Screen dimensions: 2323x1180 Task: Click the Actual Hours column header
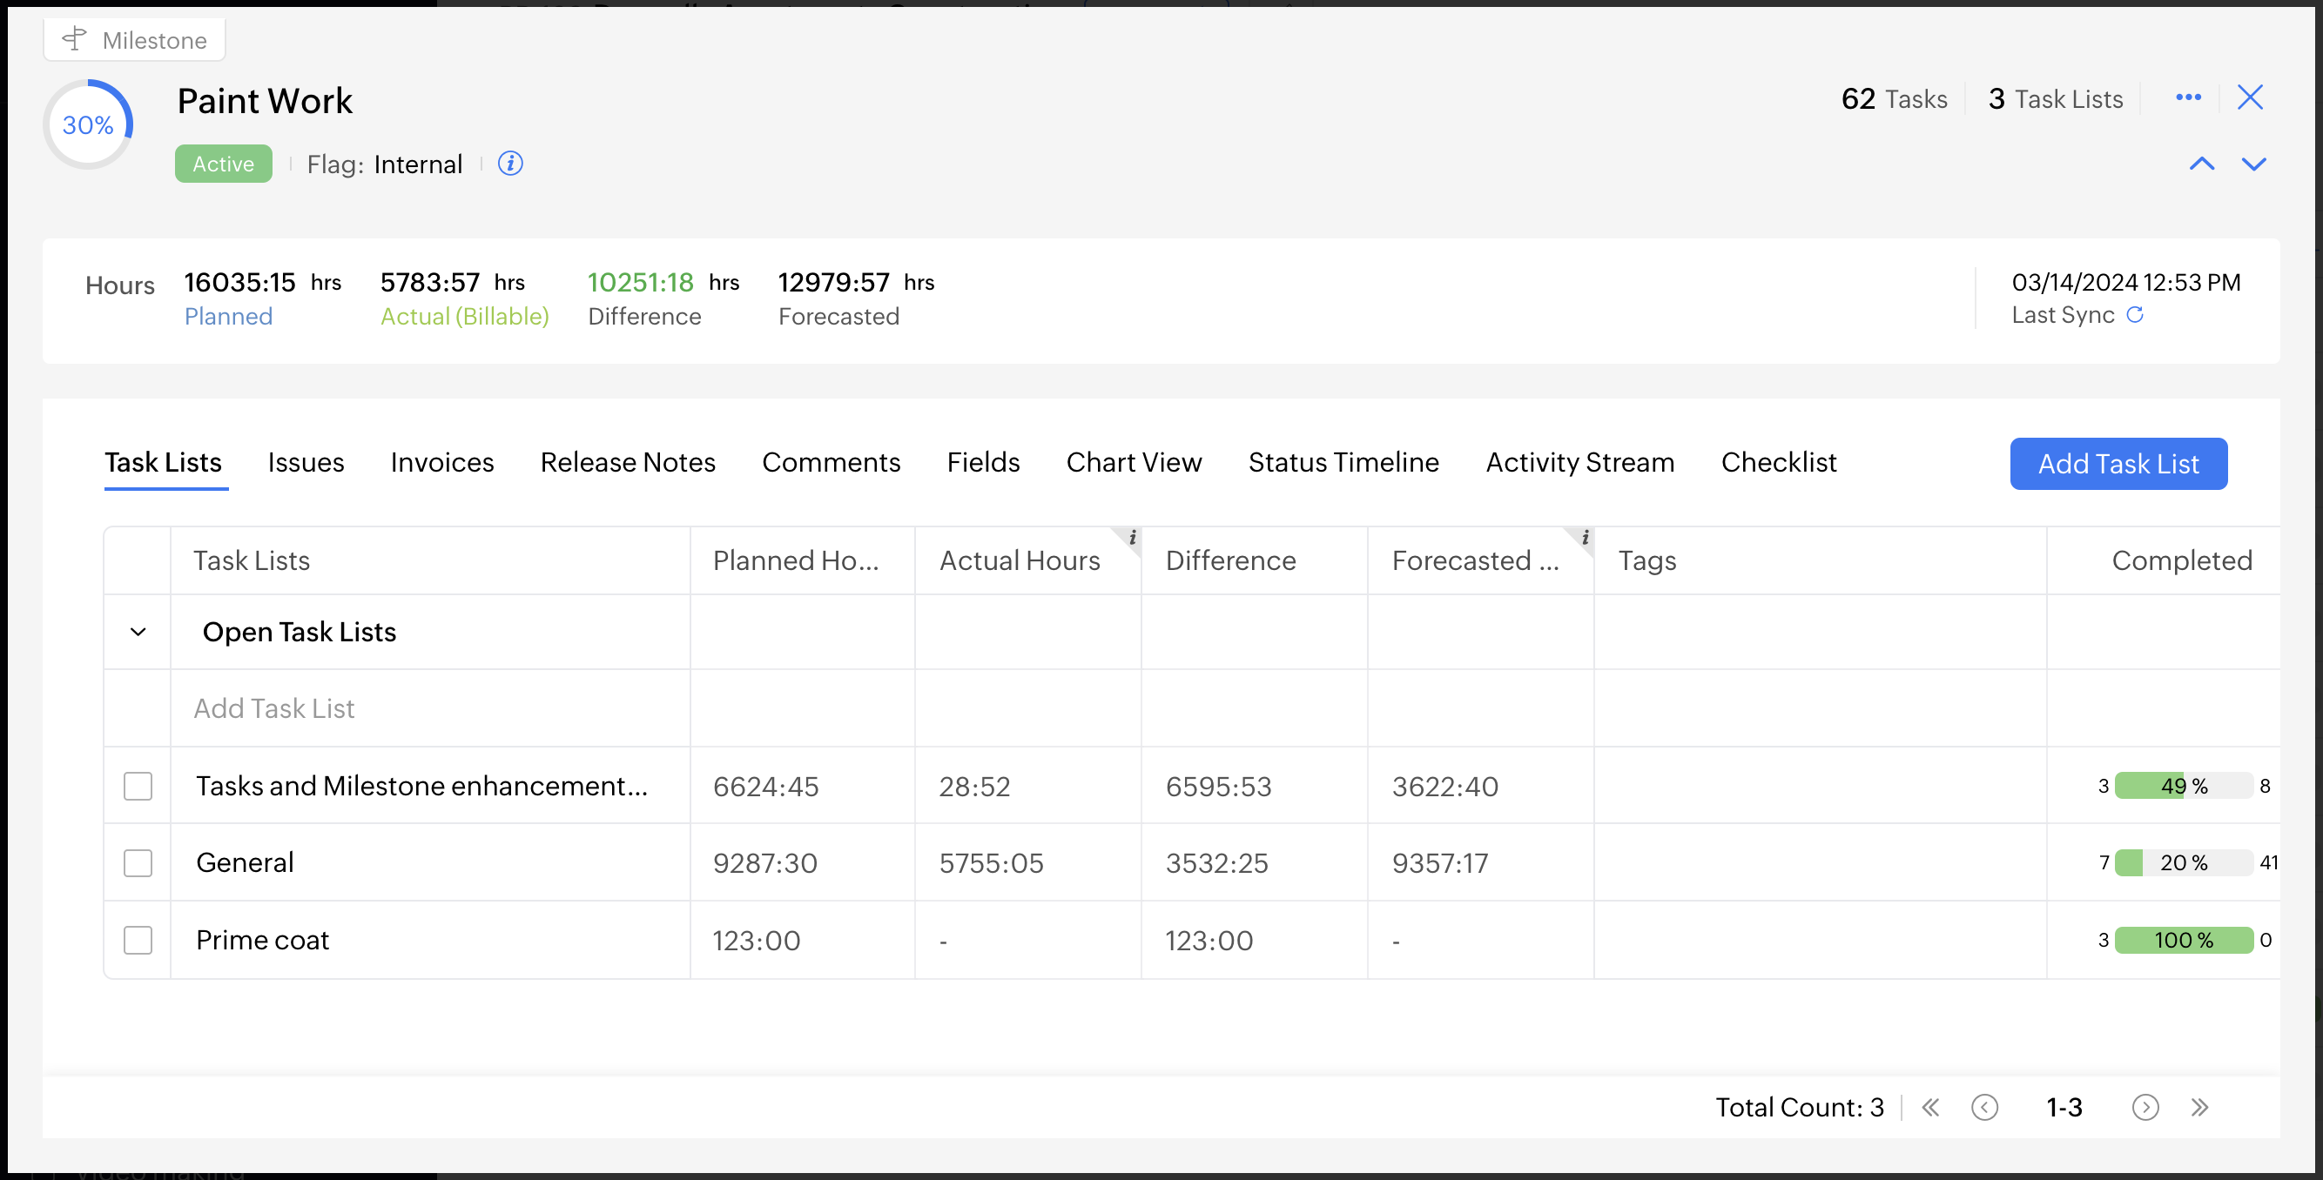tap(1028, 560)
